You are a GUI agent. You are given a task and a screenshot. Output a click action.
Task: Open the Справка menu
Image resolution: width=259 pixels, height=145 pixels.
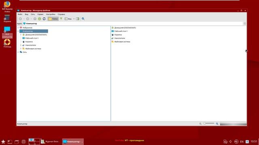(61, 14)
